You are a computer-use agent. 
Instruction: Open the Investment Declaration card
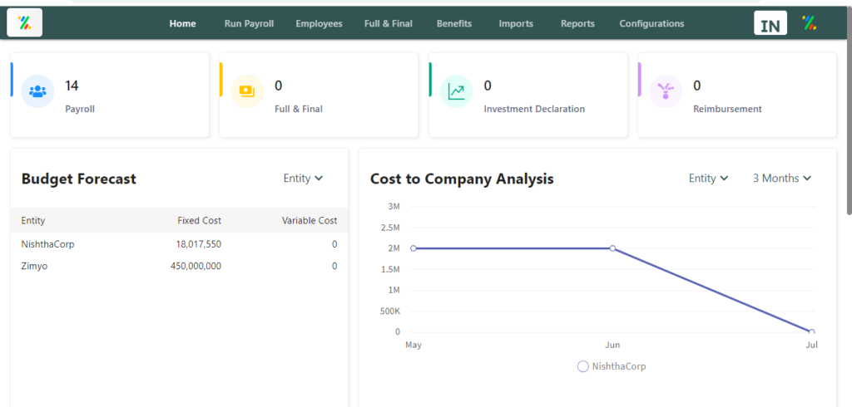click(x=528, y=95)
